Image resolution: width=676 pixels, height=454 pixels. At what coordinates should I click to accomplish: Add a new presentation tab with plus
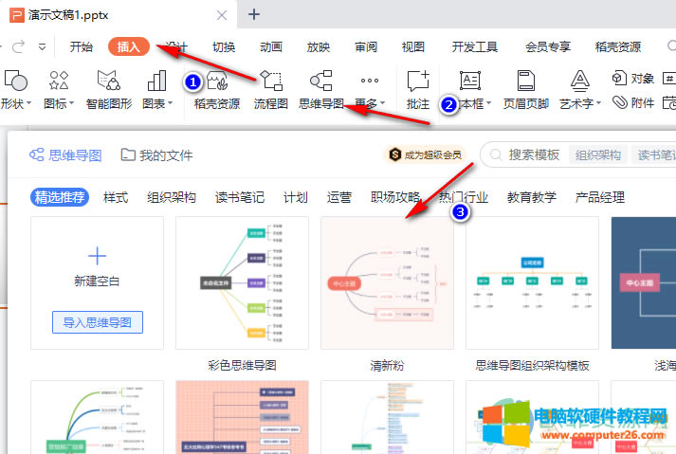click(x=254, y=13)
